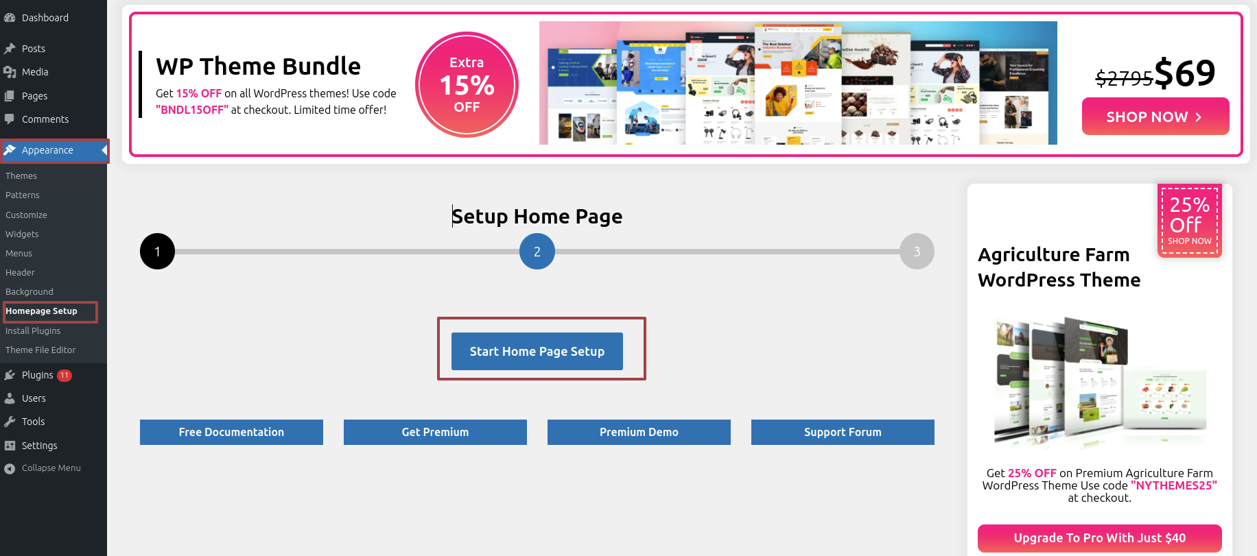Click the Media icon in sidebar

(10, 72)
